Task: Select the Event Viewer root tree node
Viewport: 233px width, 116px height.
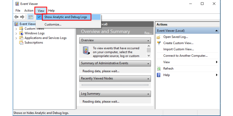Action: pyautogui.click(x=27, y=24)
